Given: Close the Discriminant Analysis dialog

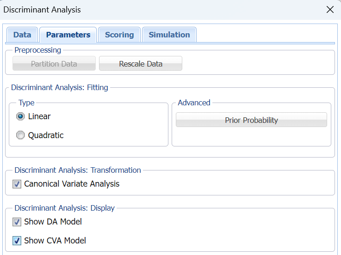Looking at the screenshot, I should (330, 10).
